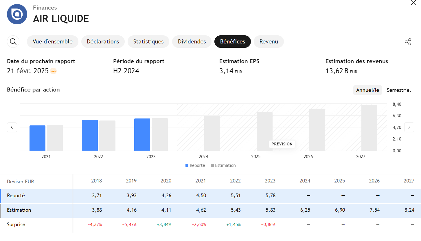Switch to the Déclarations tab
This screenshot has height=241, width=421.
pos(103,42)
